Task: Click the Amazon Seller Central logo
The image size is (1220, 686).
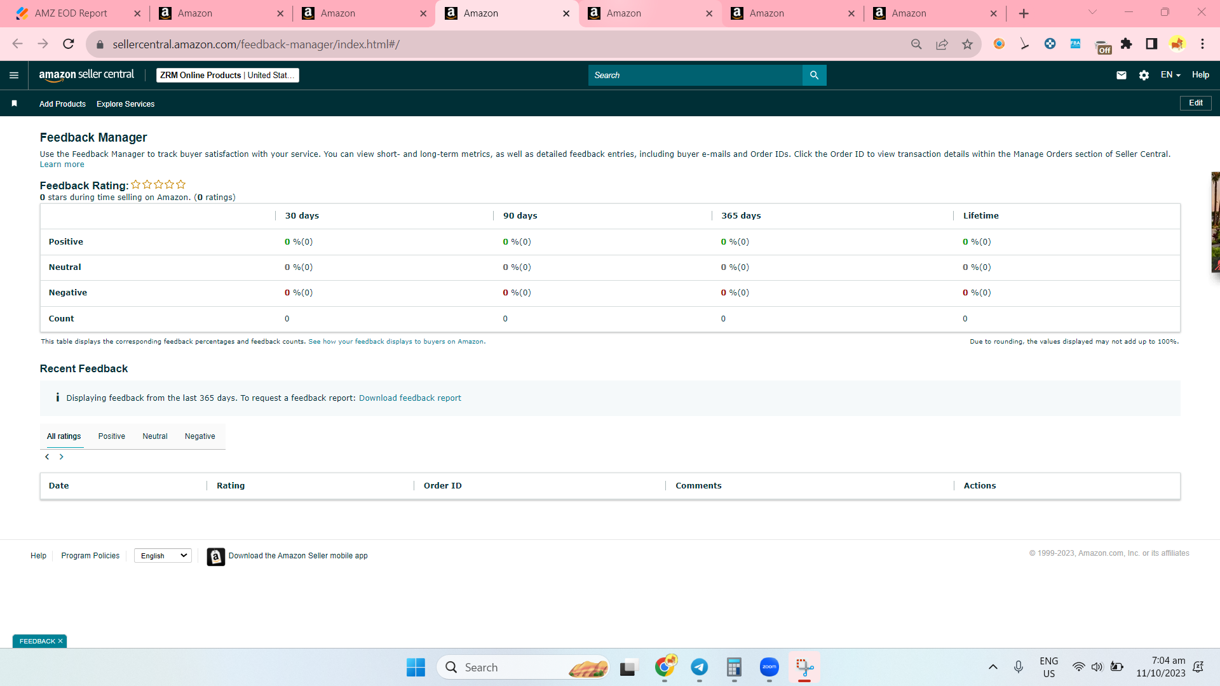Action: pyautogui.click(x=86, y=75)
